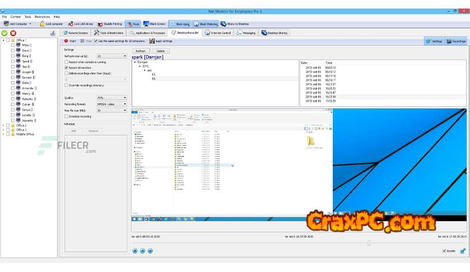Toggle the Mute toolbar button

click(x=133, y=24)
